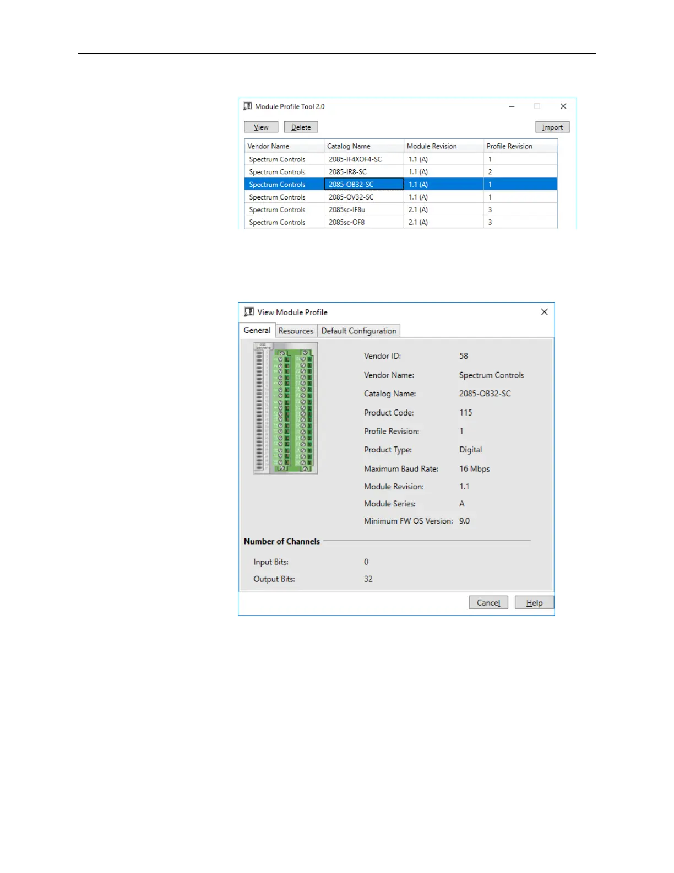Select the 2085sc-IF8u catalog row
This screenshot has width=674, height=873.
(x=401, y=210)
